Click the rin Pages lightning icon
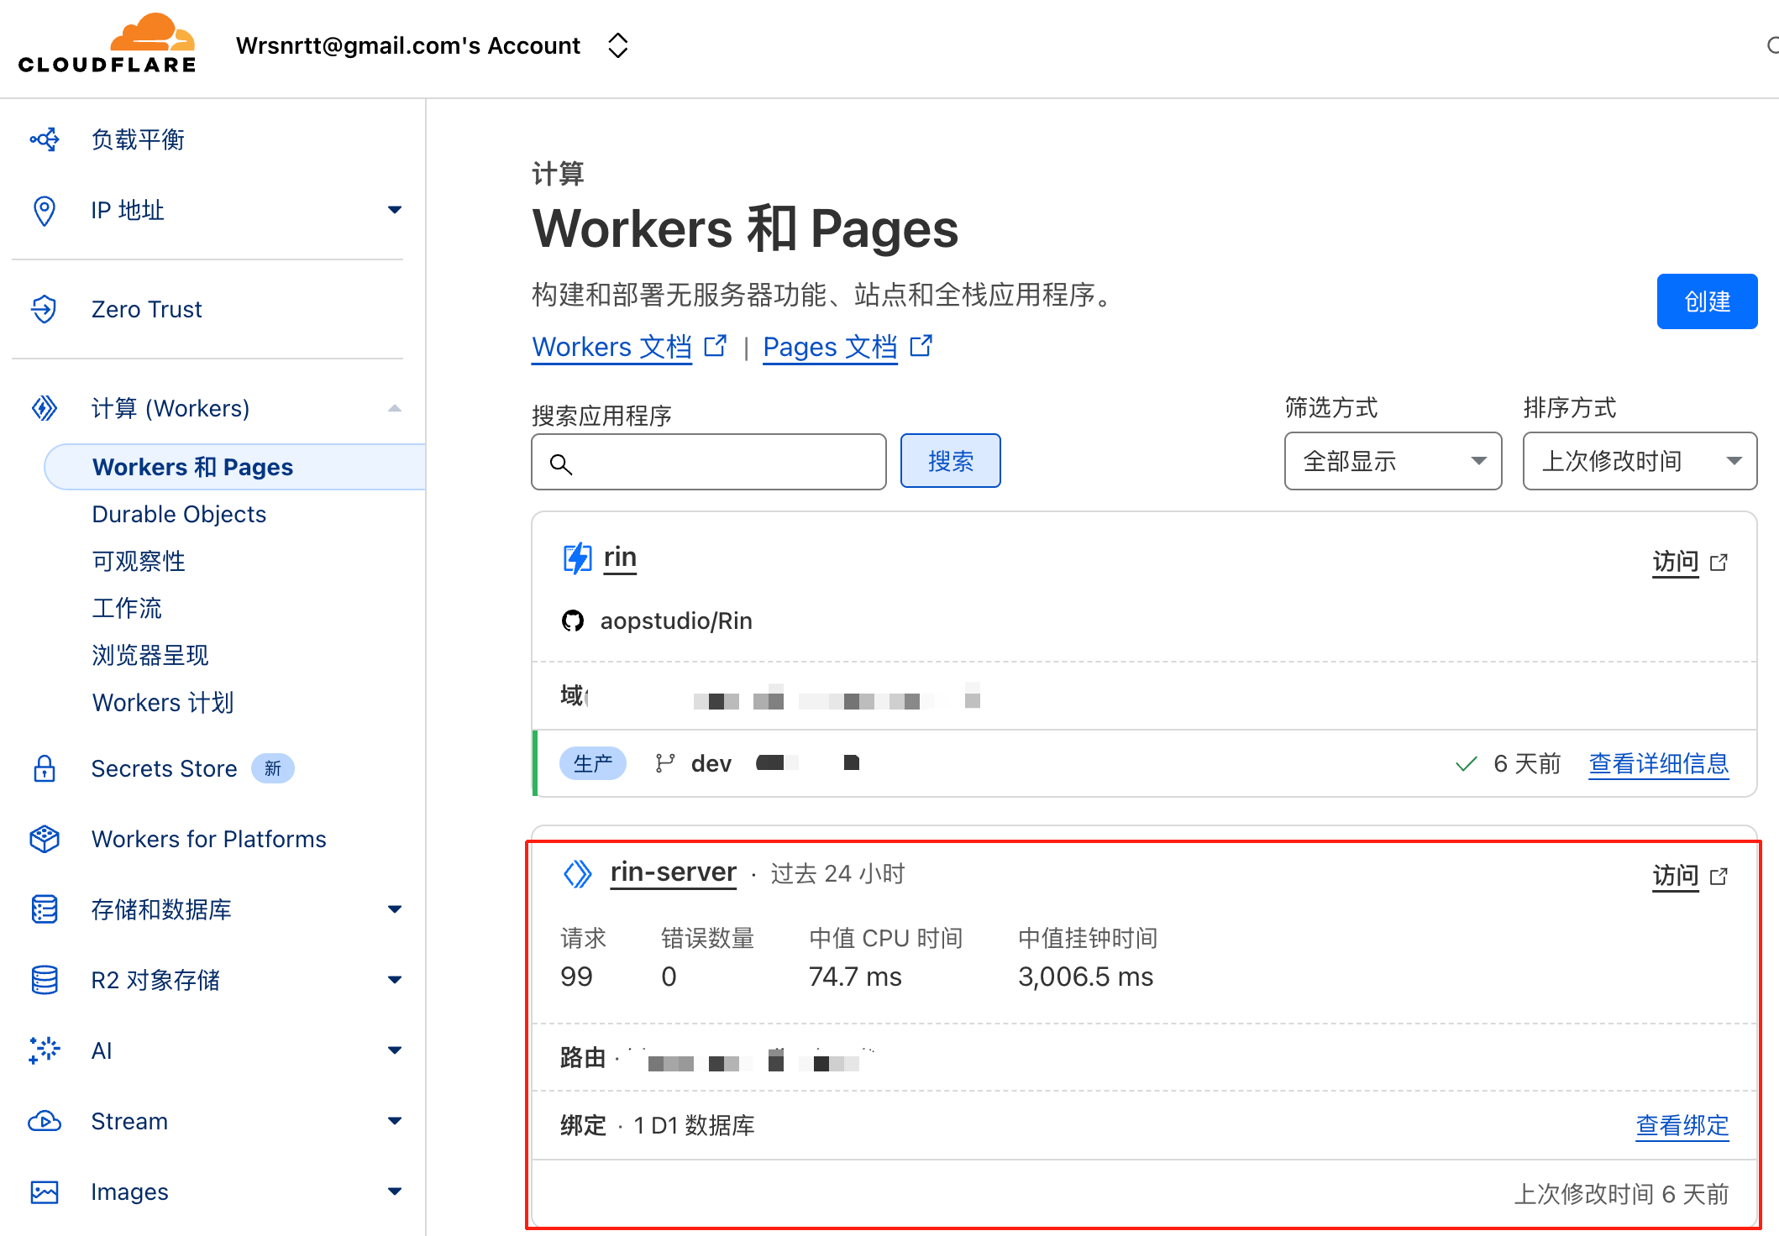The width and height of the screenshot is (1779, 1236). coord(577,558)
